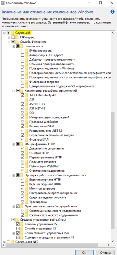Click folder icon beside Консоль управления IIS
The height and width of the screenshot is (255, 117).
[22, 224]
